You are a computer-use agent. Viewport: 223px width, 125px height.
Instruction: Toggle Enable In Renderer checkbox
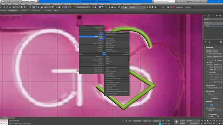[x=206, y=50]
